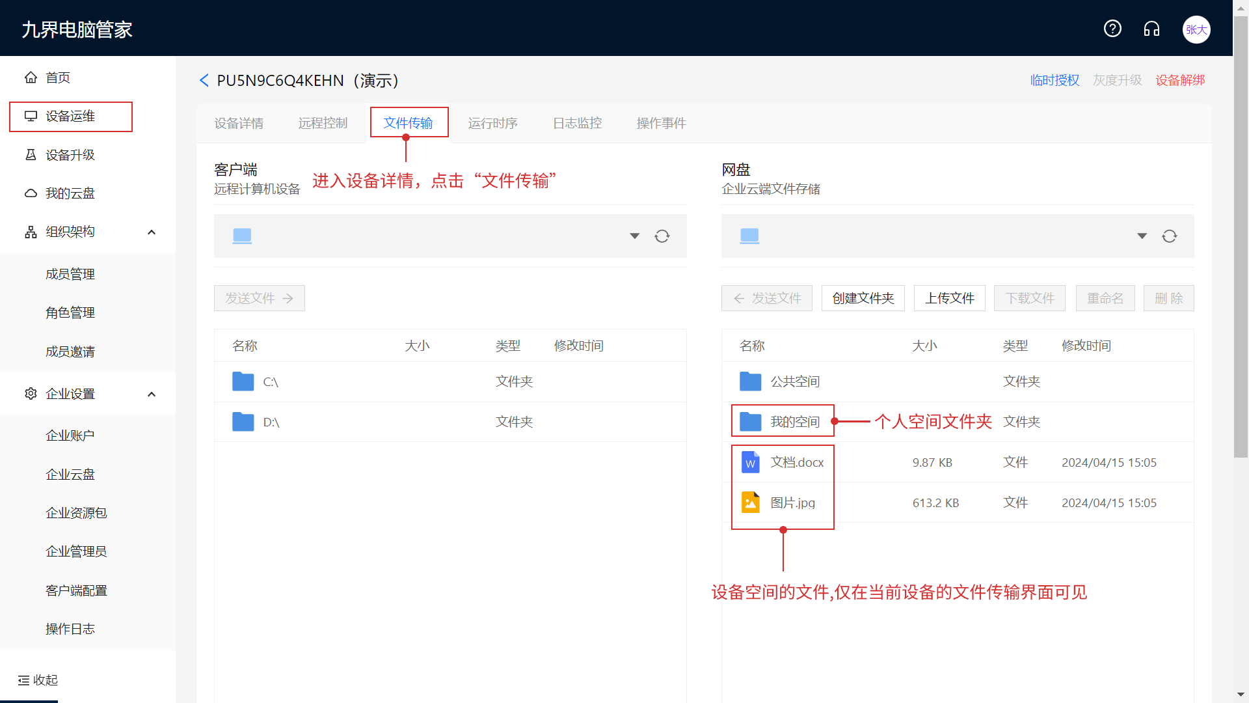Click the page vertical scrollbar thumb

point(1241,238)
